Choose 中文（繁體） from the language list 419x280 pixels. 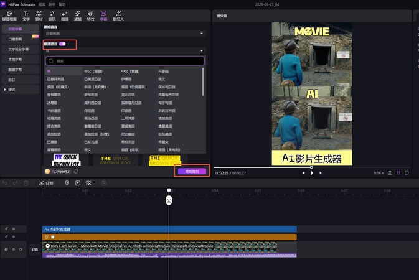point(130,71)
